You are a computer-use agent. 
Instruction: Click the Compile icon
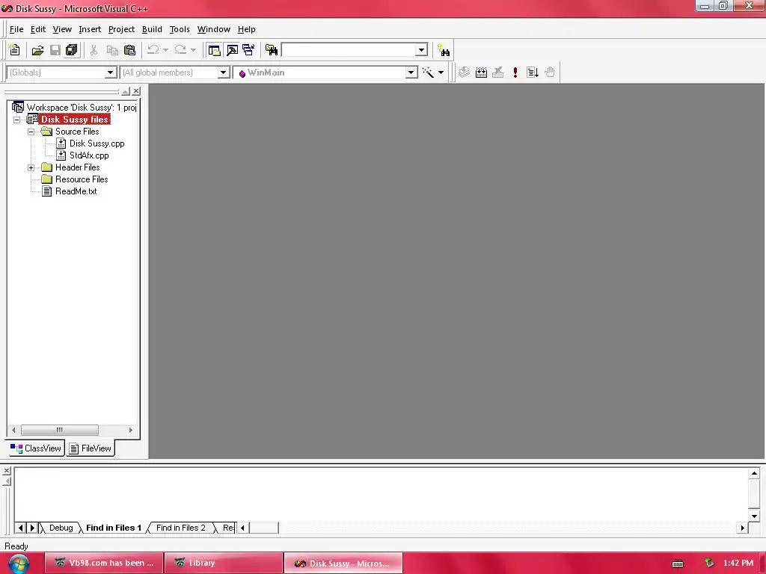point(464,72)
